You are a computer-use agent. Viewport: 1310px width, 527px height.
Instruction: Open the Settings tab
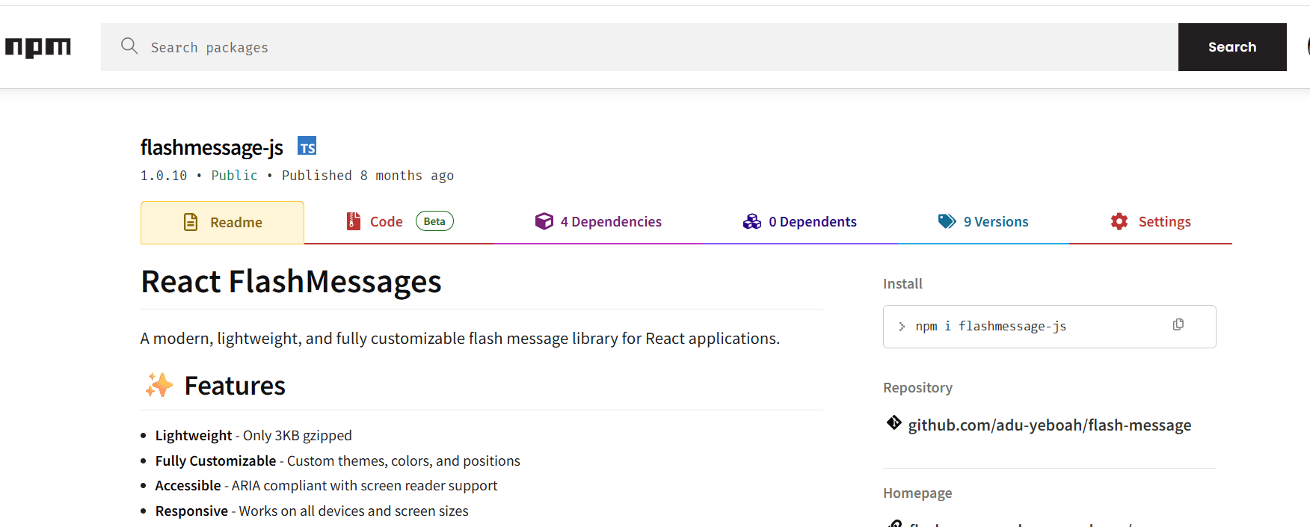[1151, 221]
